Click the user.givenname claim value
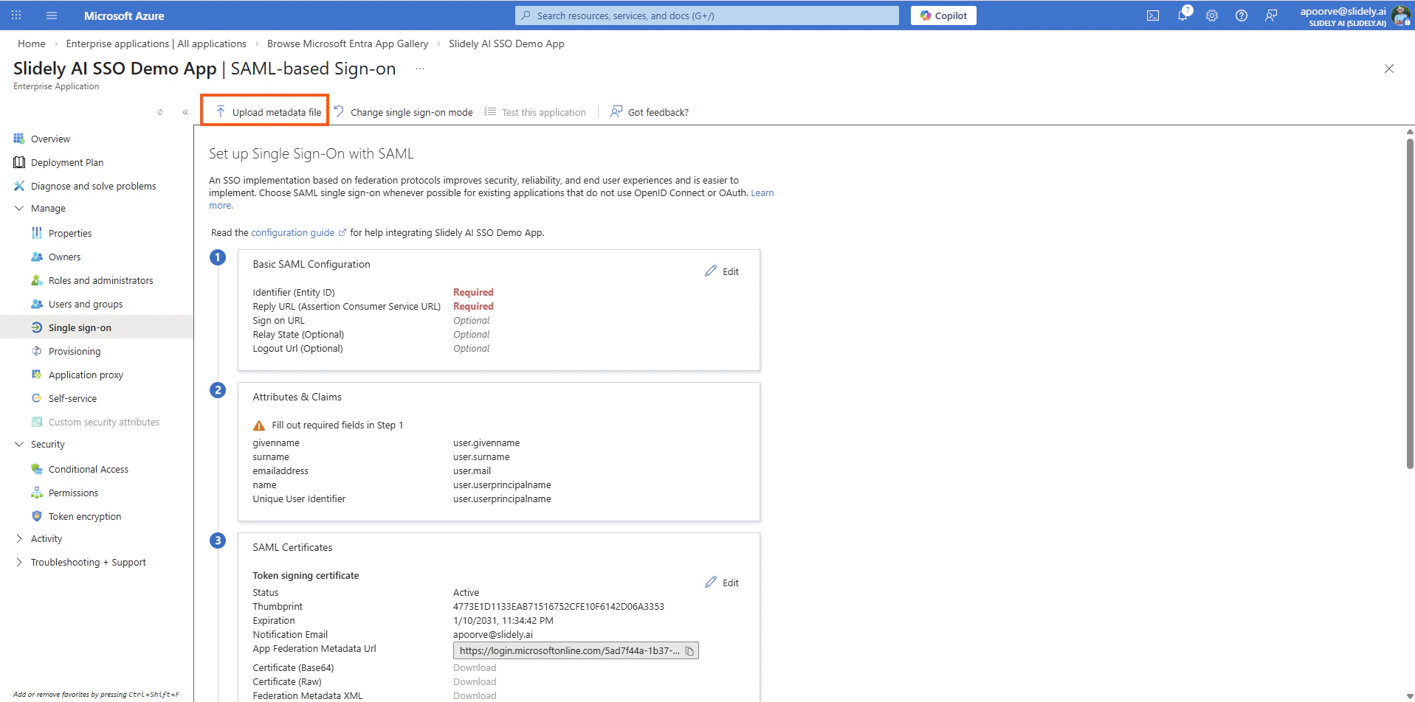The image size is (1415, 702). tap(486, 443)
